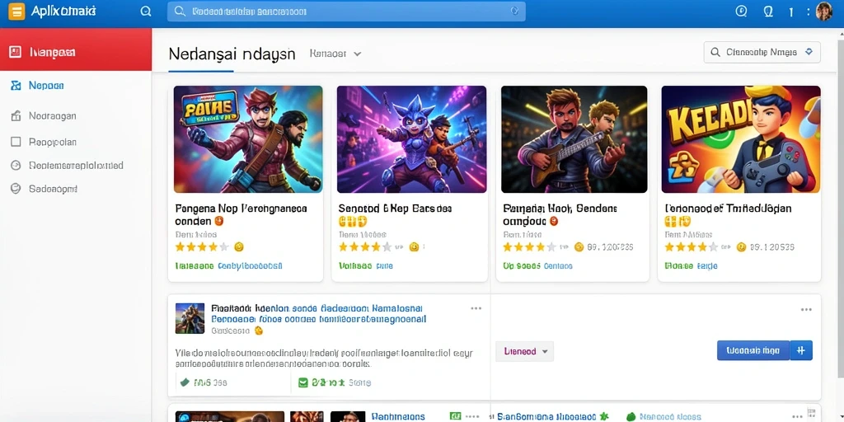Click the circular icon beside Sadoaopml
Image resolution: width=844 pixels, height=422 pixels.
point(16,189)
